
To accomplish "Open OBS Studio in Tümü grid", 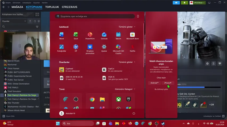I will (x=76, y=99).
